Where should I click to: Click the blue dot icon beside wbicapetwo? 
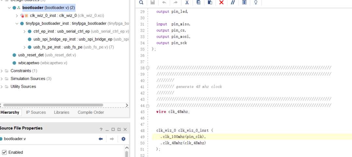[14, 63]
